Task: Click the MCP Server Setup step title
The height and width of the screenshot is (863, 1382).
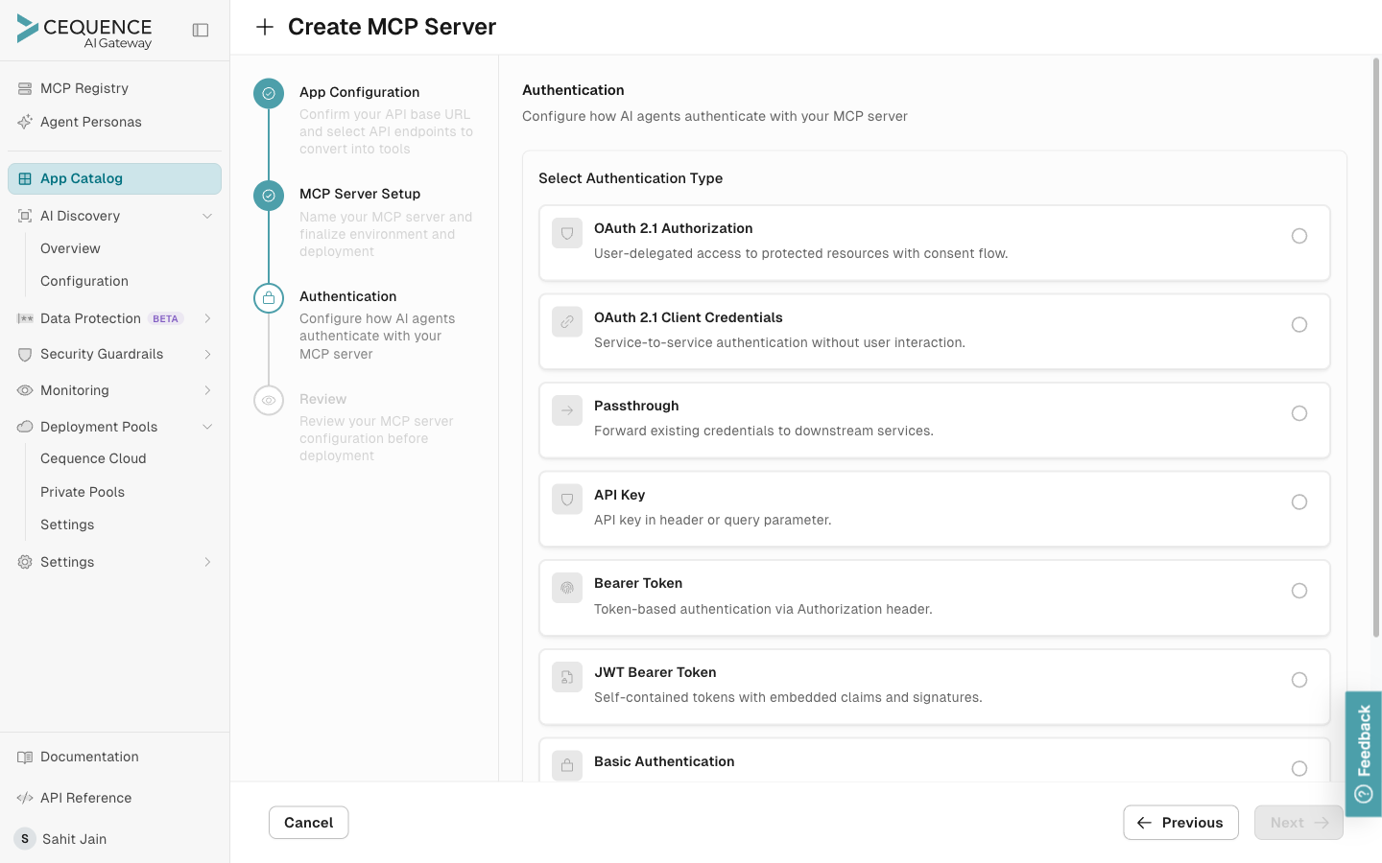Action: tap(360, 194)
